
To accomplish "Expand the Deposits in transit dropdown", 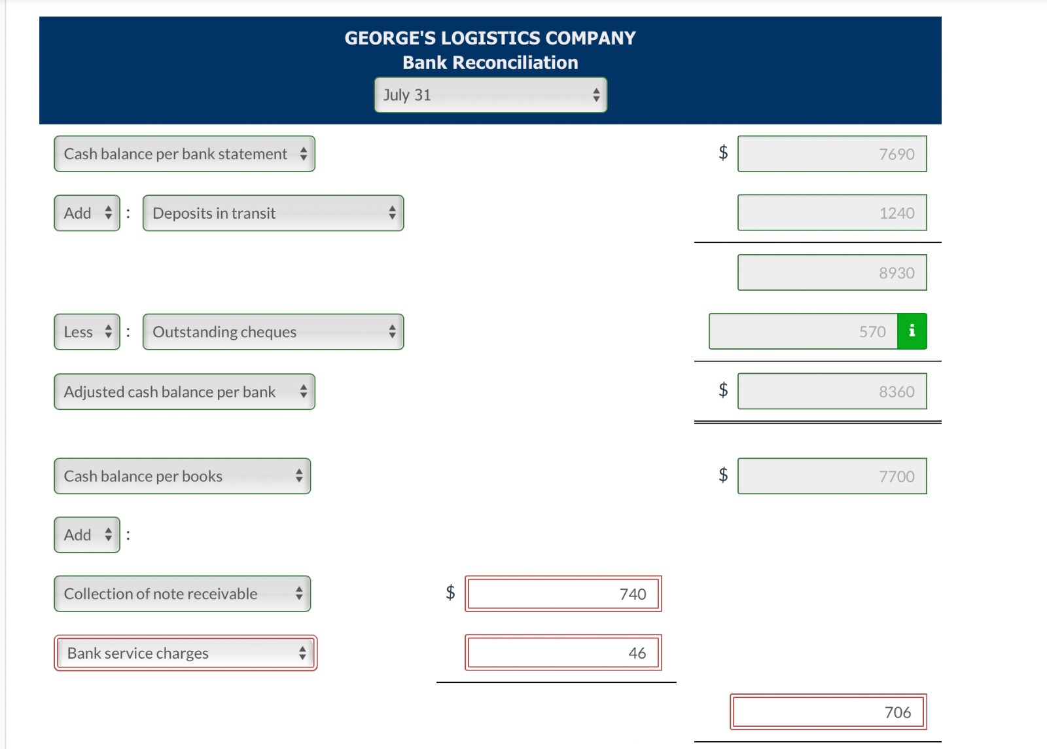I will (x=273, y=213).
